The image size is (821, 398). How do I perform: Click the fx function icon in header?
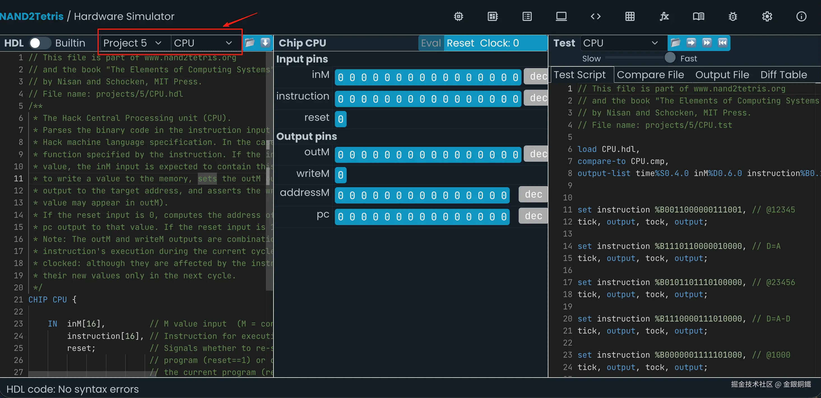(664, 16)
